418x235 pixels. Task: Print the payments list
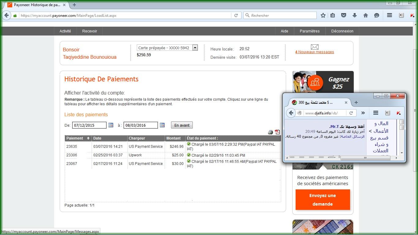(271, 132)
